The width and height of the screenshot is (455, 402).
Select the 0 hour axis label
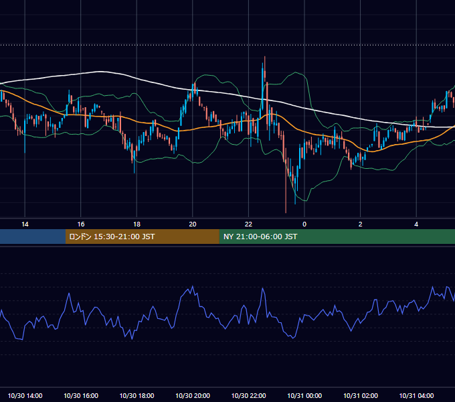[304, 224]
